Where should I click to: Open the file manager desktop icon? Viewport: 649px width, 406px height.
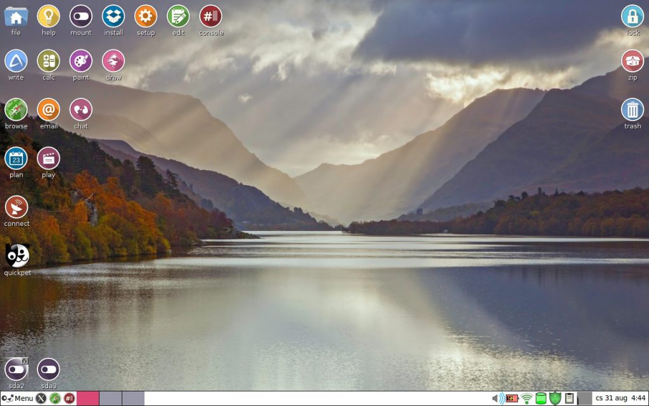16,16
